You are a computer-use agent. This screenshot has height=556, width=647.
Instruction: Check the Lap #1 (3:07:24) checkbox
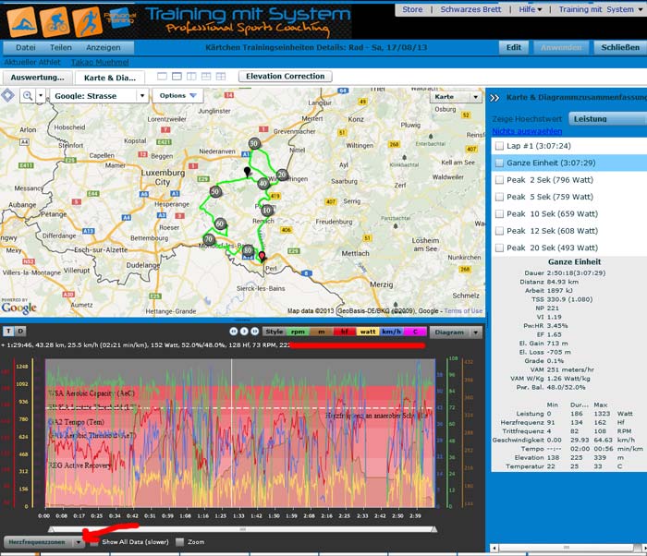click(499, 146)
